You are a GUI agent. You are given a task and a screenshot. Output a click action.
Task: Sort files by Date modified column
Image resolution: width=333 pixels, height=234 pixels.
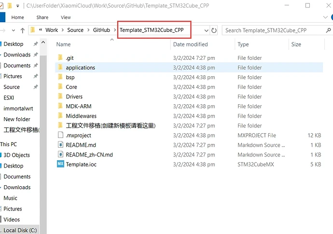click(x=190, y=44)
